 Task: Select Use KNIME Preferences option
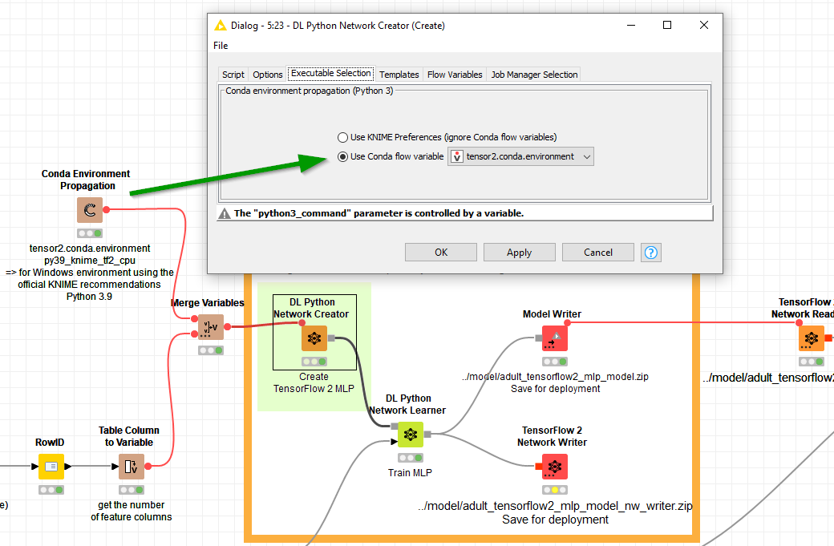point(342,136)
